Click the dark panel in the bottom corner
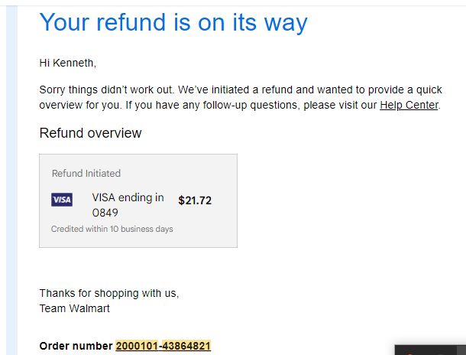The width and height of the screenshot is (466, 355). (430, 350)
